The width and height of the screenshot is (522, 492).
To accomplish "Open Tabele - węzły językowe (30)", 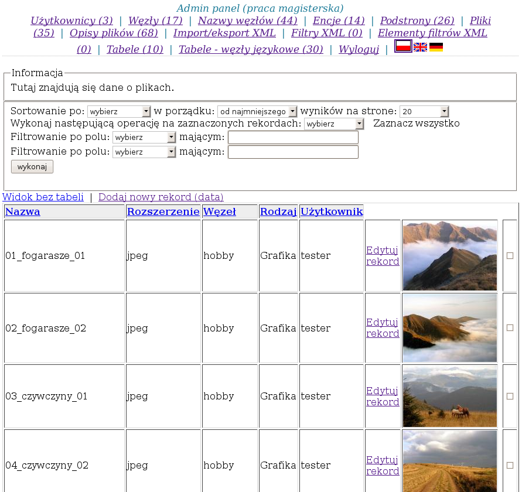I will [251, 49].
